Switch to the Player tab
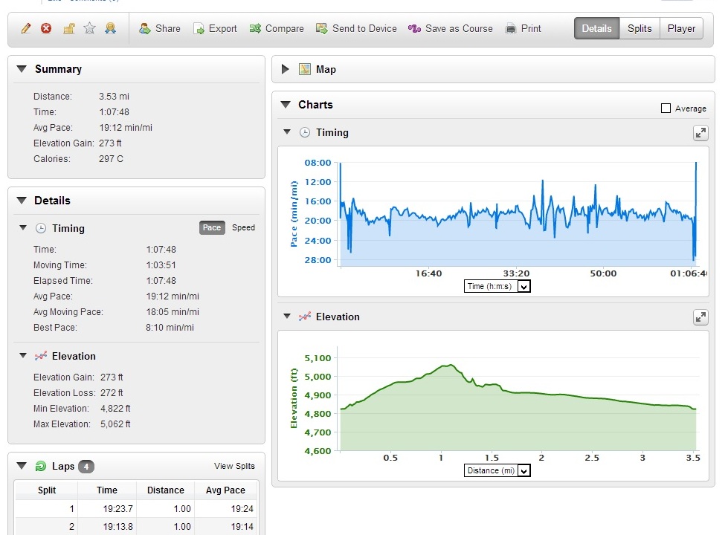Viewport: 728px width, 535px height. click(681, 29)
